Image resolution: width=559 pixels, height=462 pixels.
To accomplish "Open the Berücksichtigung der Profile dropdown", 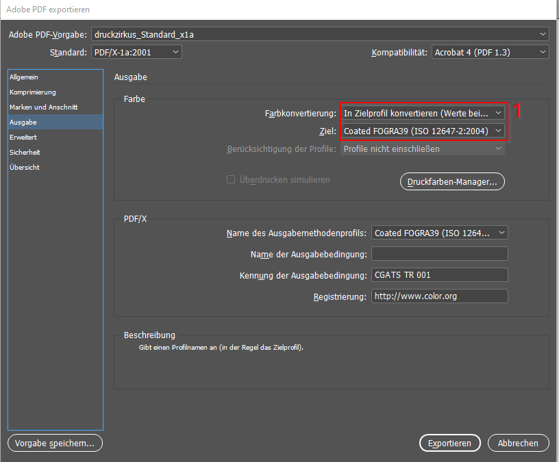I will click(423, 149).
